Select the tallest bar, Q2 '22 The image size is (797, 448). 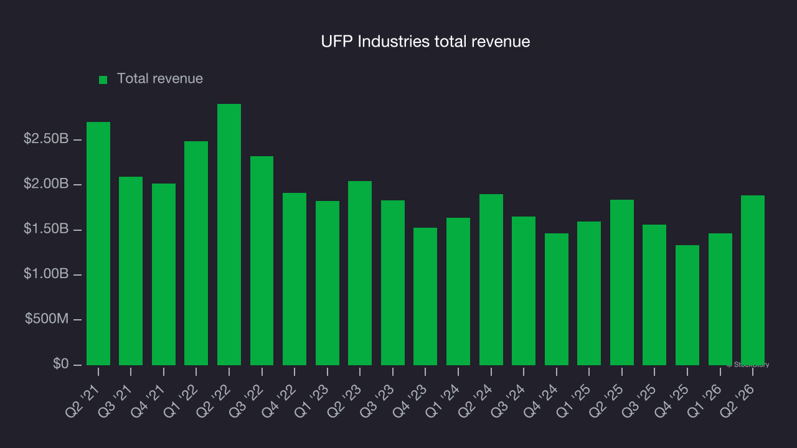pyautogui.click(x=229, y=235)
